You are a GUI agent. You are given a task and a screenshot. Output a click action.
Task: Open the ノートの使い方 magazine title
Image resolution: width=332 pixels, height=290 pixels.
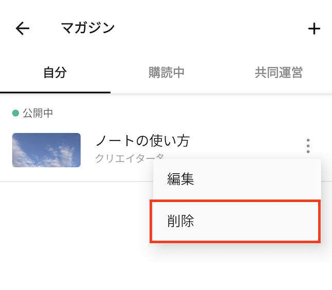coord(143,141)
